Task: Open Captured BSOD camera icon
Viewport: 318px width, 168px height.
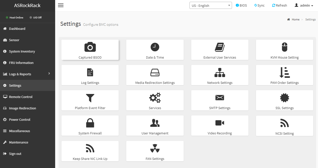Action: point(90,47)
